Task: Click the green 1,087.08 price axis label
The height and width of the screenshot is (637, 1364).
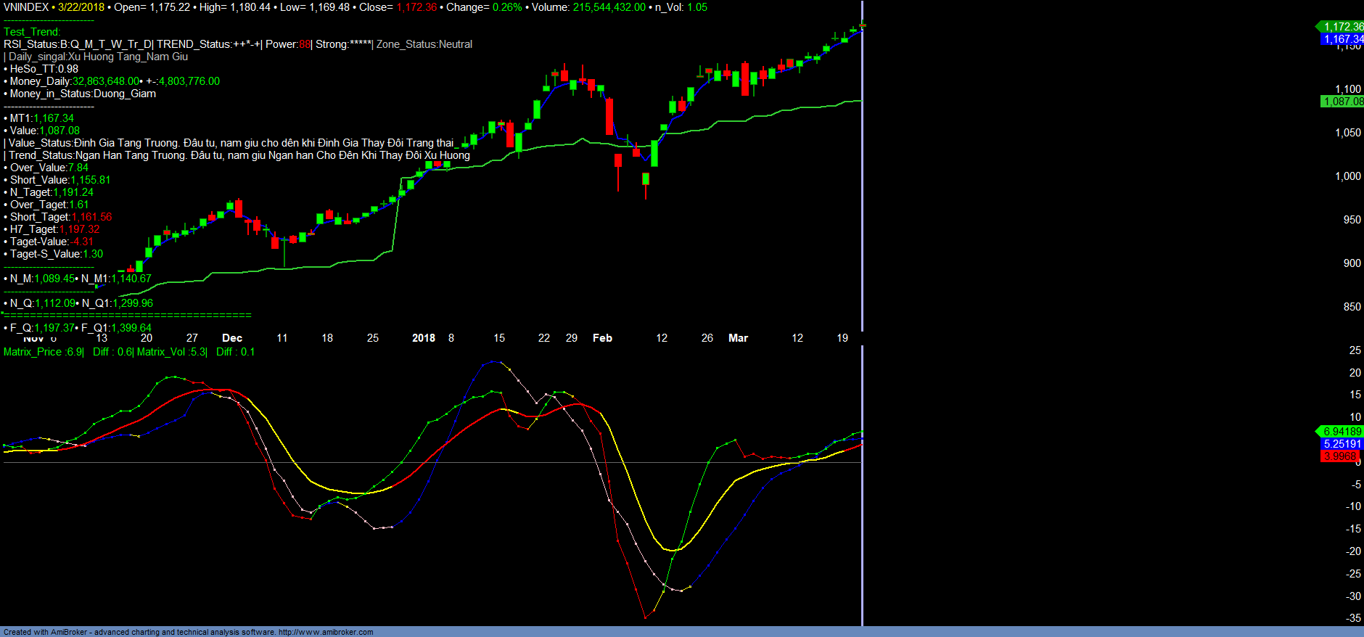Action: pos(1342,102)
